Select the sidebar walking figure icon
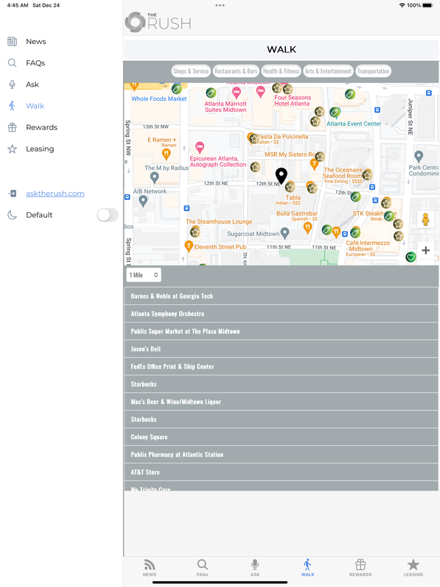This screenshot has width=440, height=587. tap(13, 106)
